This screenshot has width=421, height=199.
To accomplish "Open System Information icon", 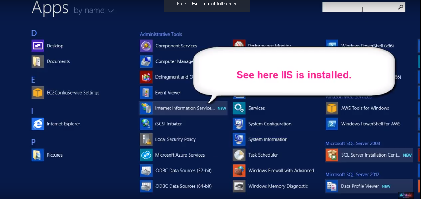I will pyautogui.click(x=239, y=139).
